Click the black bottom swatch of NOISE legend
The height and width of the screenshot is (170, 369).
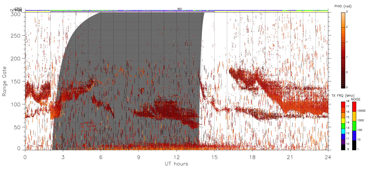coord(354,145)
